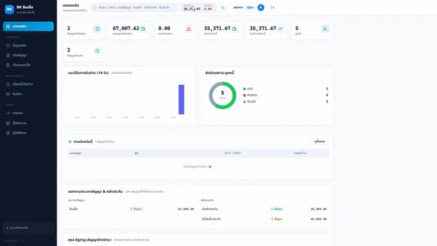Click warning triangle icon on 0.00 card

pyautogui.click(x=188, y=29)
